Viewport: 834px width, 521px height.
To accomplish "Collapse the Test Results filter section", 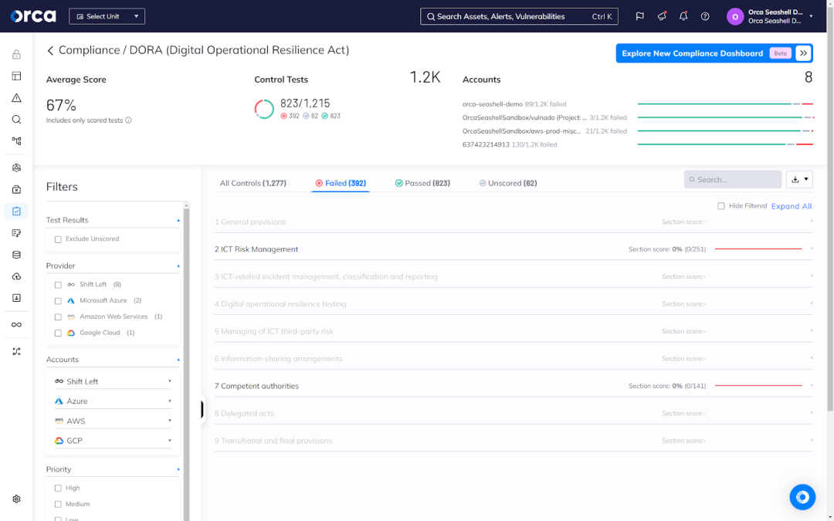I will 178,220.
